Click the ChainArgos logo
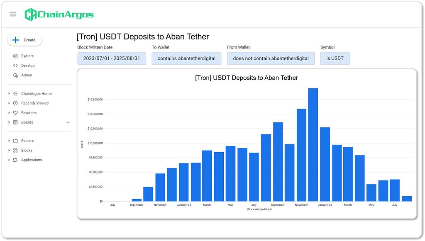The width and height of the screenshot is (425, 241). tap(59, 15)
